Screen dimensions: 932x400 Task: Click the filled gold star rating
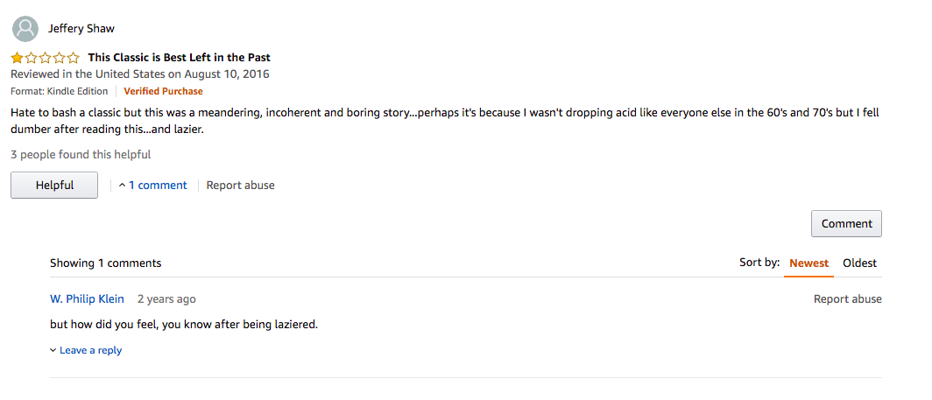point(18,58)
